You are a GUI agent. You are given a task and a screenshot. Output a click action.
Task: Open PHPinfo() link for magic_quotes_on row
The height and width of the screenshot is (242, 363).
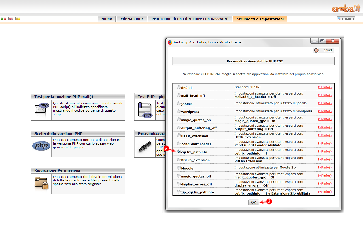pos(324,119)
